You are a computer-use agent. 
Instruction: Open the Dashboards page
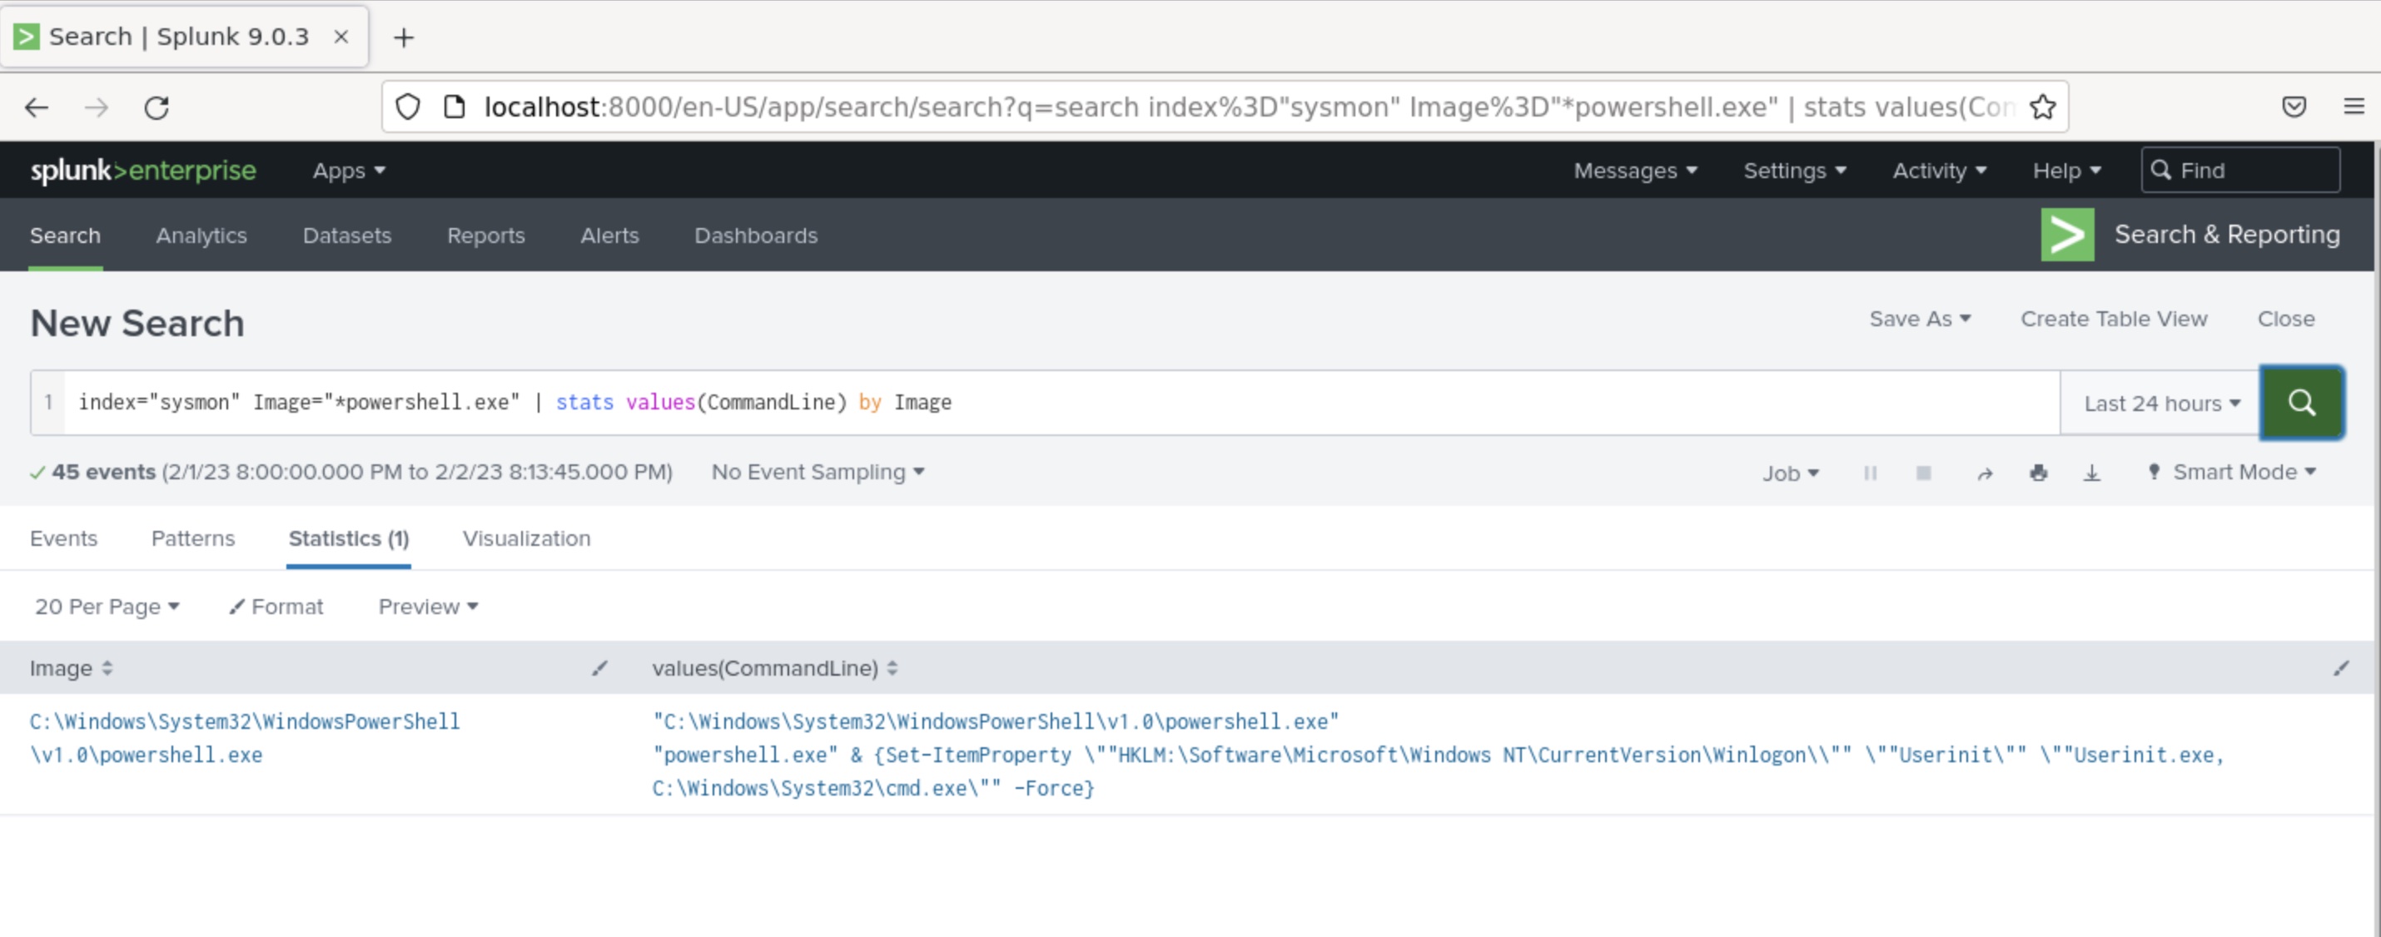coord(755,235)
